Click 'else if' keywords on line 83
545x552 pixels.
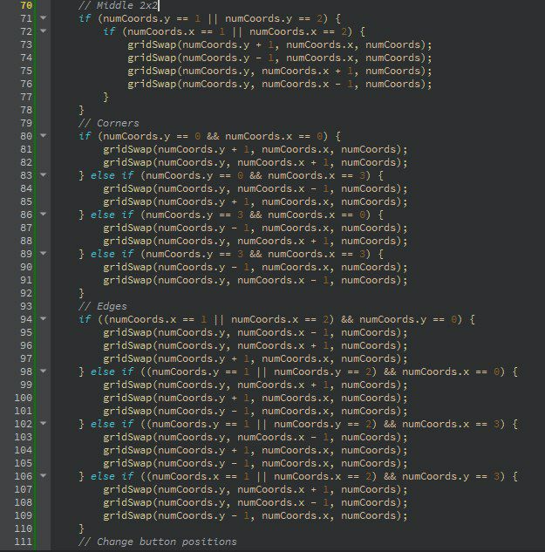pos(112,175)
